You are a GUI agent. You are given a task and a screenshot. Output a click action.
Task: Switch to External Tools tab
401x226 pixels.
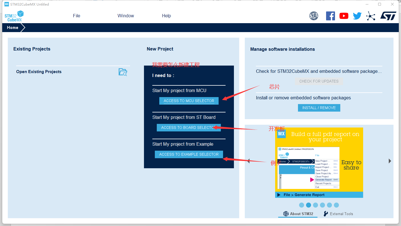pyautogui.click(x=338, y=214)
